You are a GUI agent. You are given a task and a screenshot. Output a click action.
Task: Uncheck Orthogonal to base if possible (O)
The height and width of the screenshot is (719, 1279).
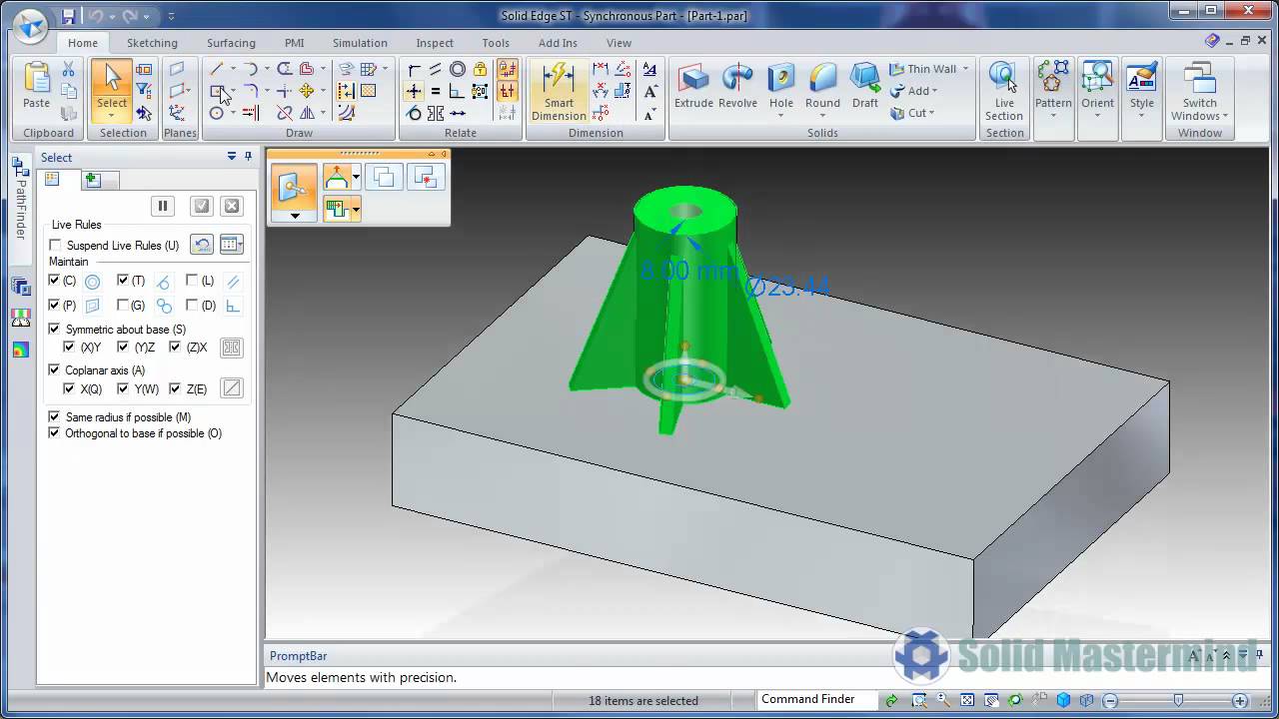pyautogui.click(x=55, y=432)
